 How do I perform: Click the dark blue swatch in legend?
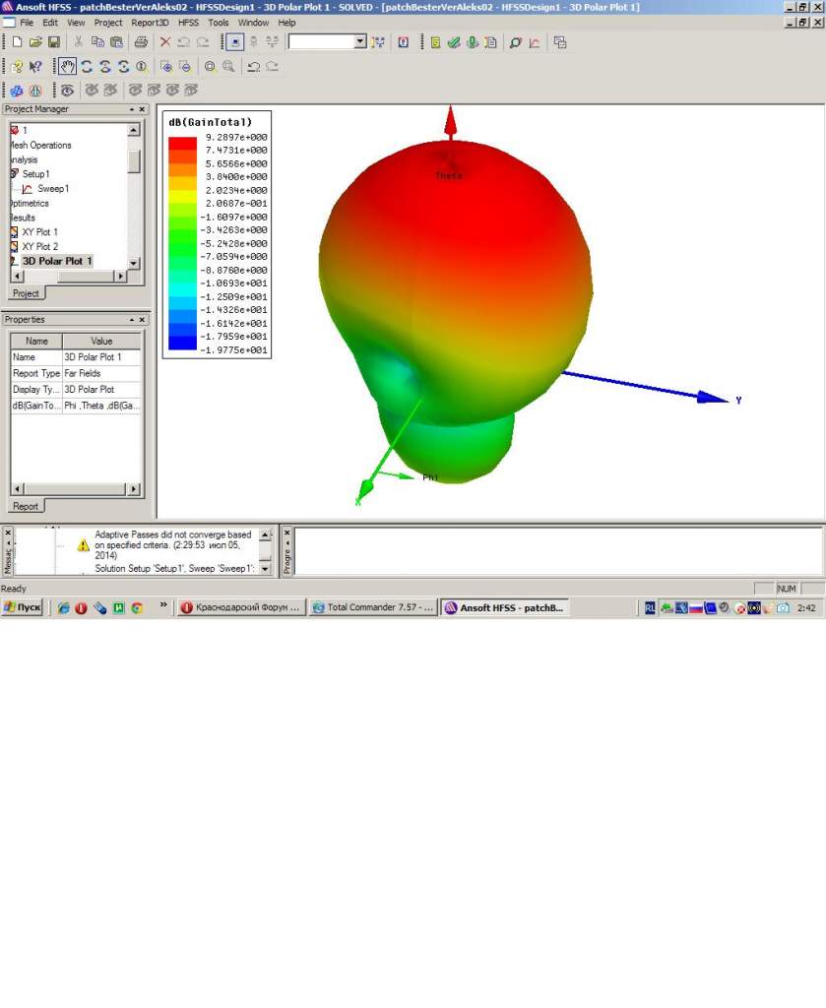(182, 343)
